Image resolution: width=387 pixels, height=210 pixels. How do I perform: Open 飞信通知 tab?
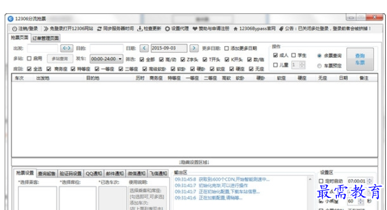tap(158, 174)
